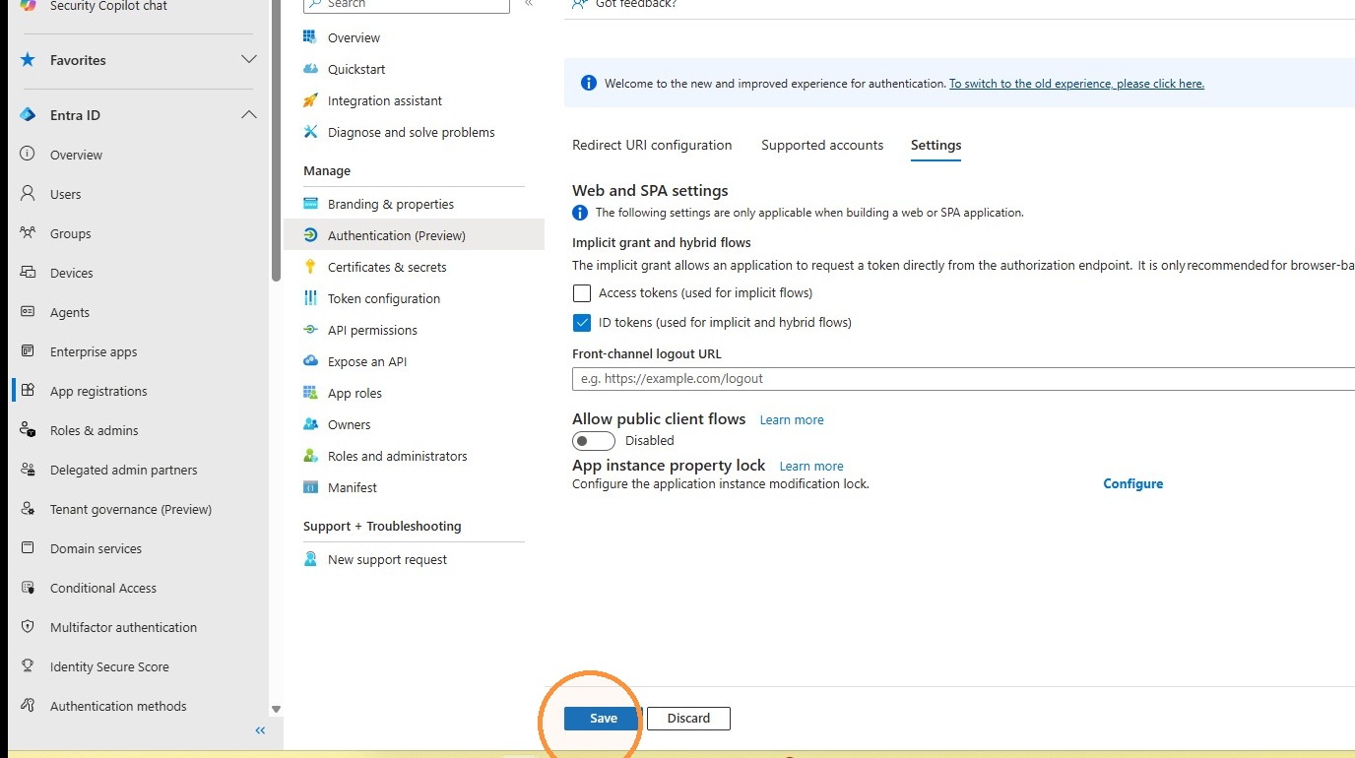Click the Branding & properties icon
Screen dimensions: 1355x758
pyautogui.click(x=310, y=204)
